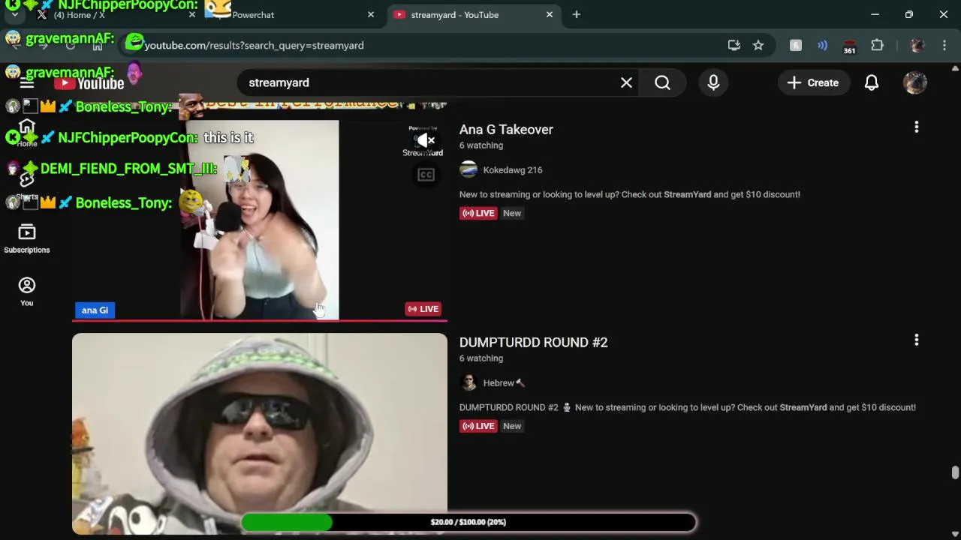Open the Kokedawg 216 channel name
This screenshot has width=961, height=540.
pos(513,170)
